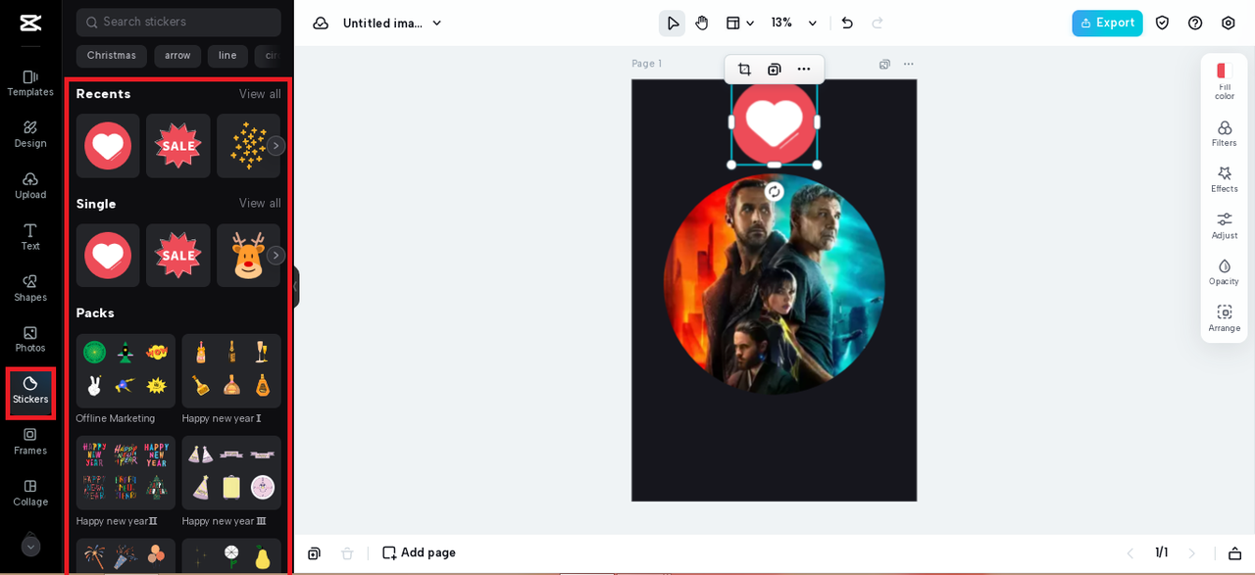Pick the heart sticker in Single
The height and width of the screenshot is (575, 1255).
tap(108, 256)
